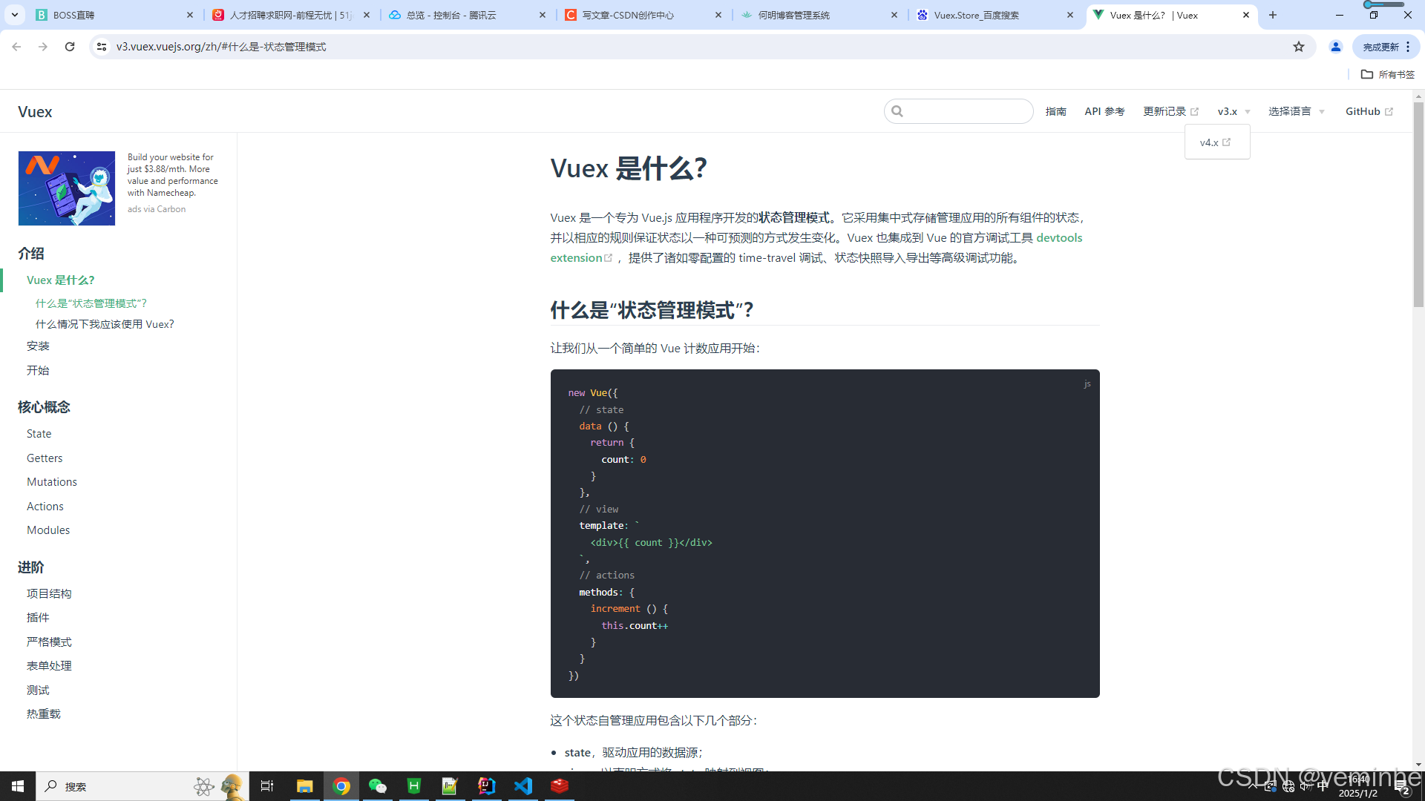This screenshot has width=1425, height=801.
Task: Open the Windows Start menu
Action: 18,786
